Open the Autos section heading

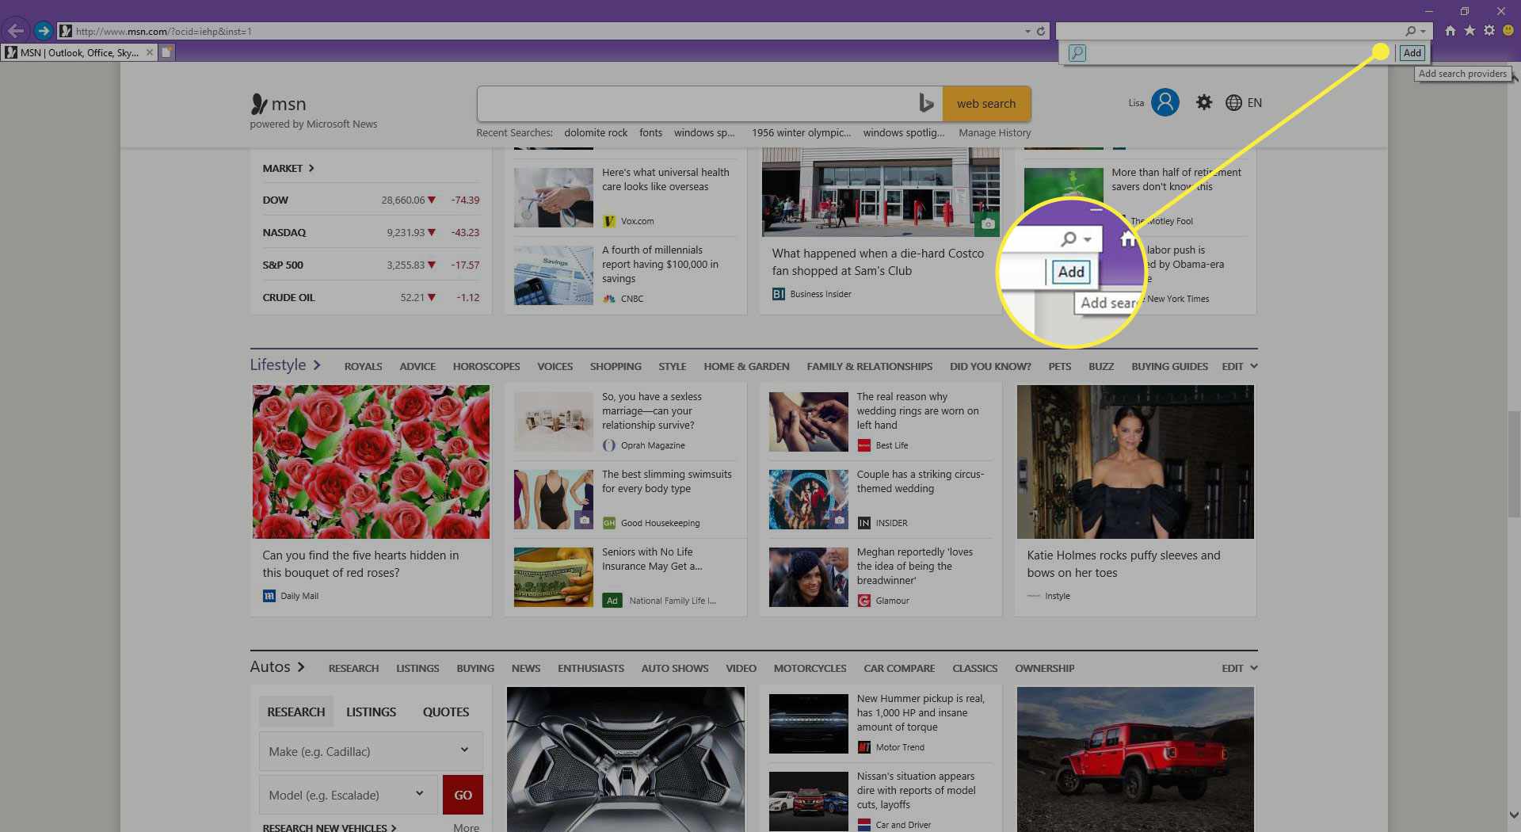pyautogui.click(x=277, y=667)
